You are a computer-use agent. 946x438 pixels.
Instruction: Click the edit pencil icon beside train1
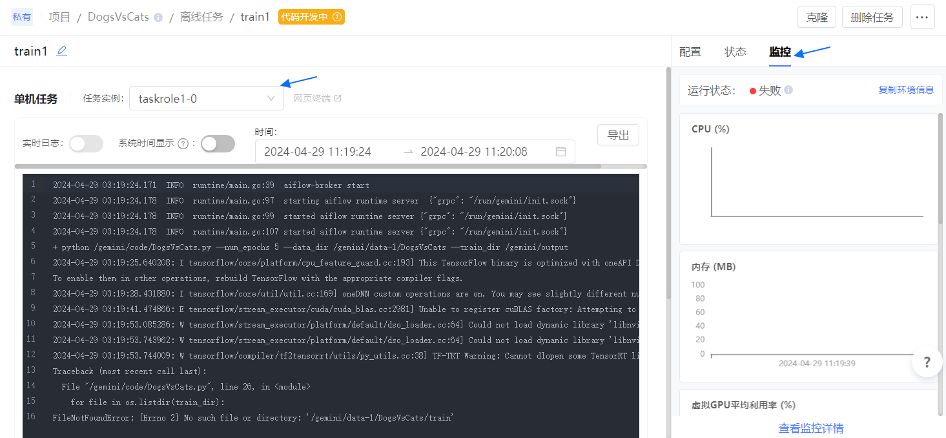pyautogui.click(x=61, y=51)
